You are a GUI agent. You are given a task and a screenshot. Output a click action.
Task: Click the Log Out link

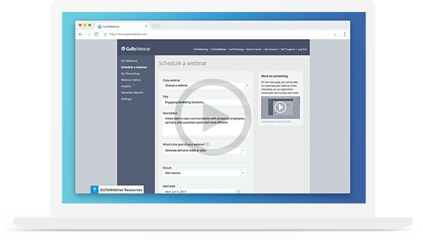[302, 49]
